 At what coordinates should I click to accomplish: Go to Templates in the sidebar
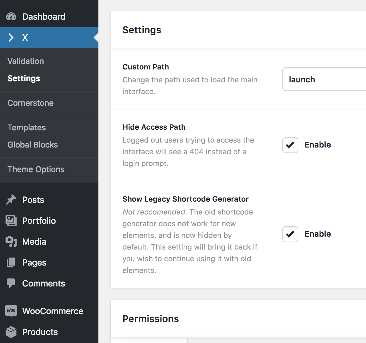pos(27,128)
